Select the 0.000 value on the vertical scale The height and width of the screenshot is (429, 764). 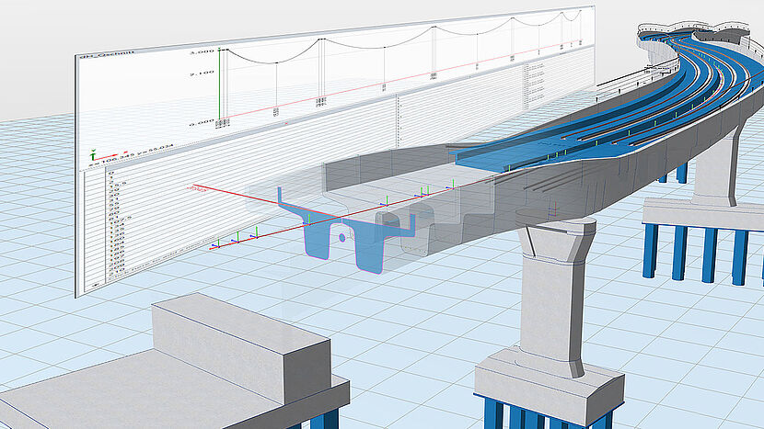click(x=202, y=120)
